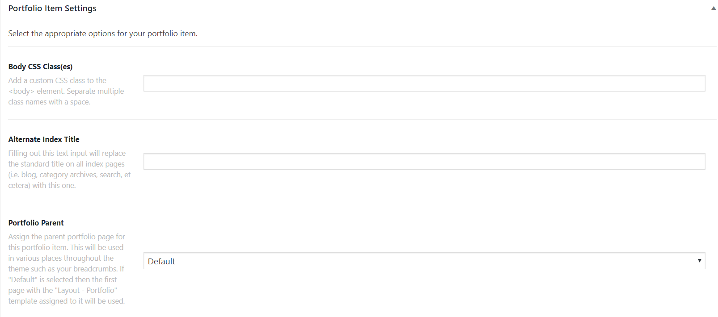This screenshot has width=718, height=317.
Task: Focus the Alternate Index Title text input
Action: [424, 161]
